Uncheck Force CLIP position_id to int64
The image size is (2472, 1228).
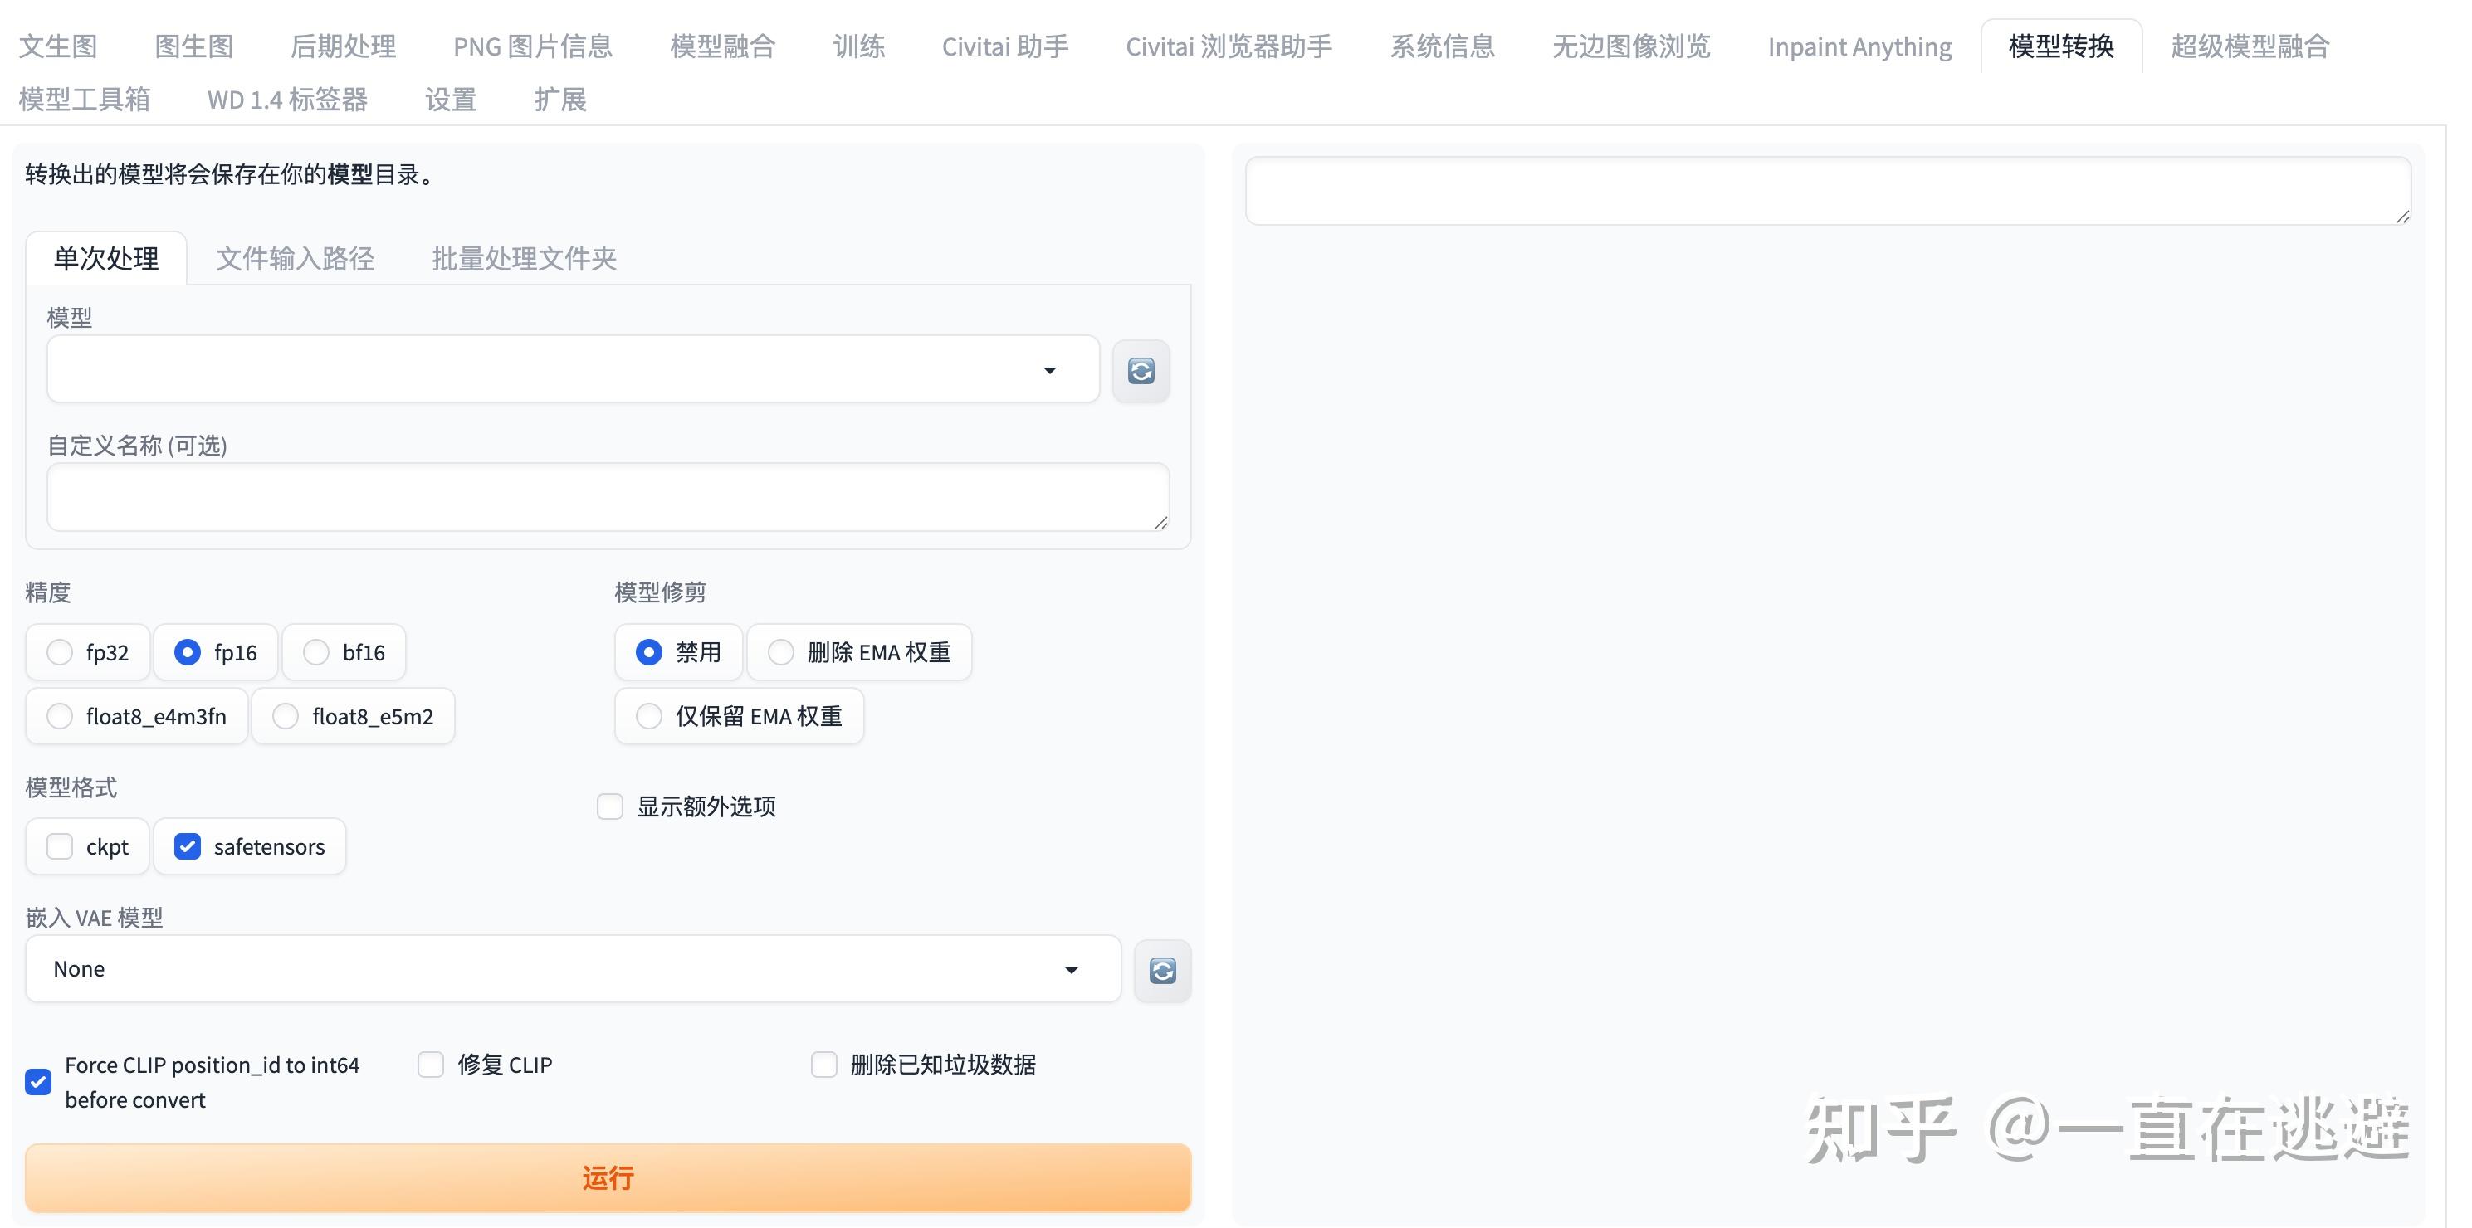pos(37,1081)
